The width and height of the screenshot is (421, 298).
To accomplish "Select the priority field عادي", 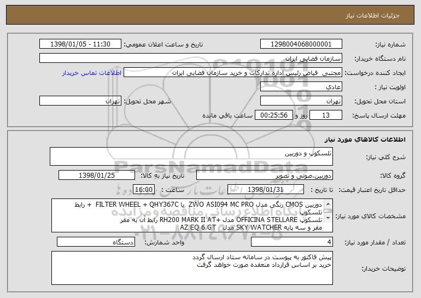I will (x=301, y=87).
